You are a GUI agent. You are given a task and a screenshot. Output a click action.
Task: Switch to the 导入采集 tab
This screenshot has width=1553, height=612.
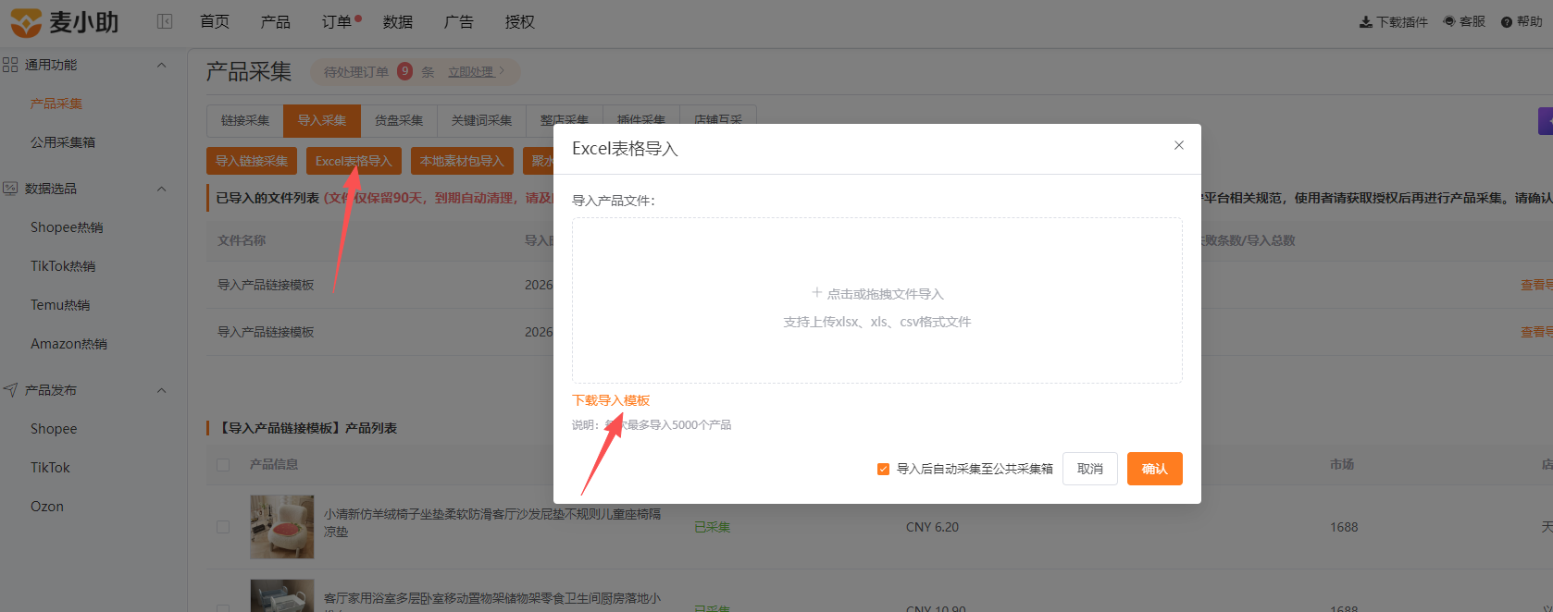pos(322,120)
